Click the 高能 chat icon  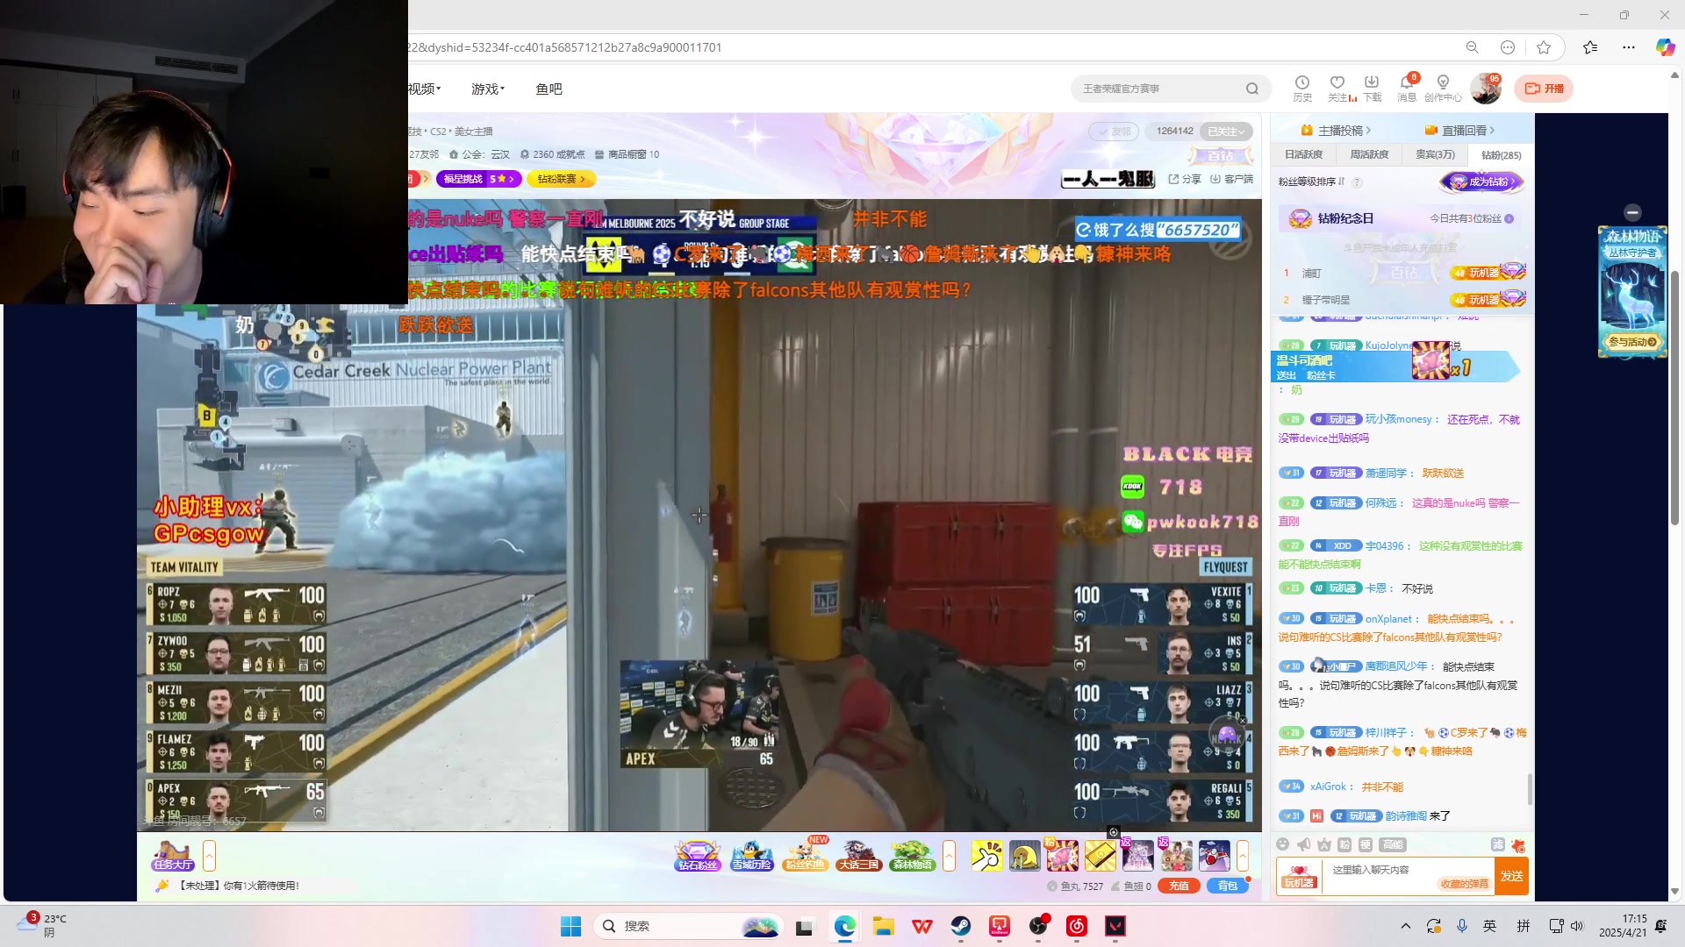[1393, 844]
